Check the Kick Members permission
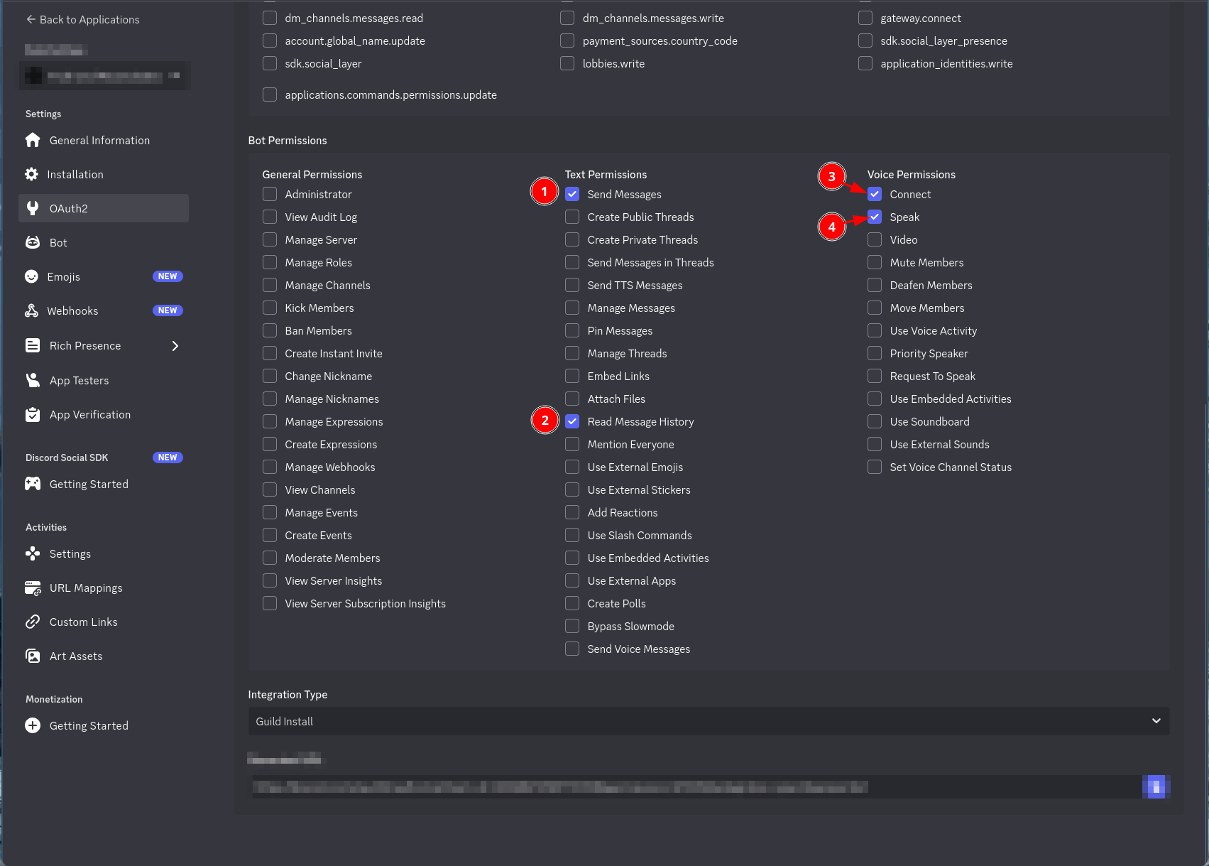 [270, 308]
